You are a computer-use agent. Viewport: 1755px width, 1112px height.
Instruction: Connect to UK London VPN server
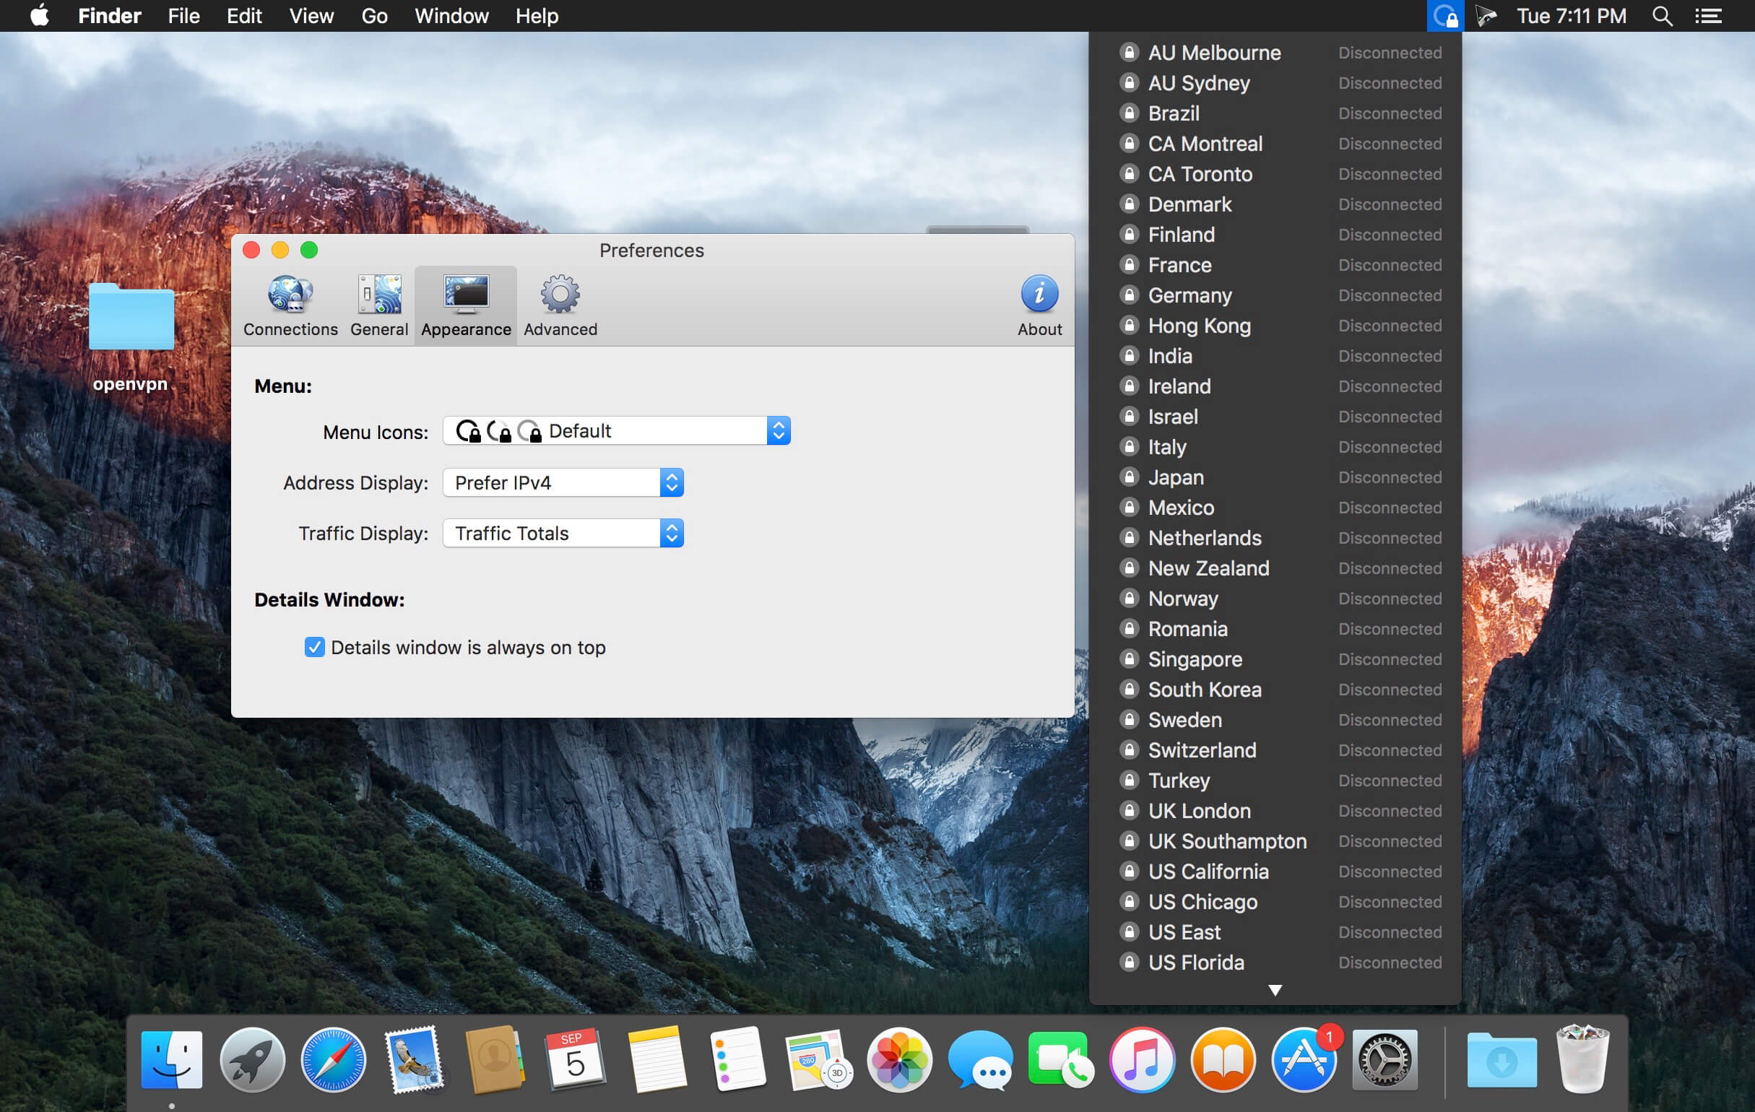tap(1199, 810)
